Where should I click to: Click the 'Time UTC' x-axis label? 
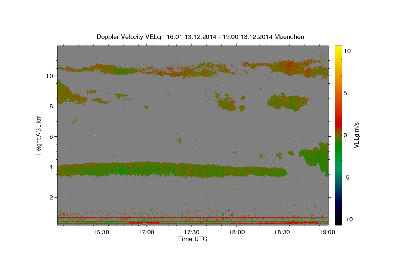click(x=193, y=239)
